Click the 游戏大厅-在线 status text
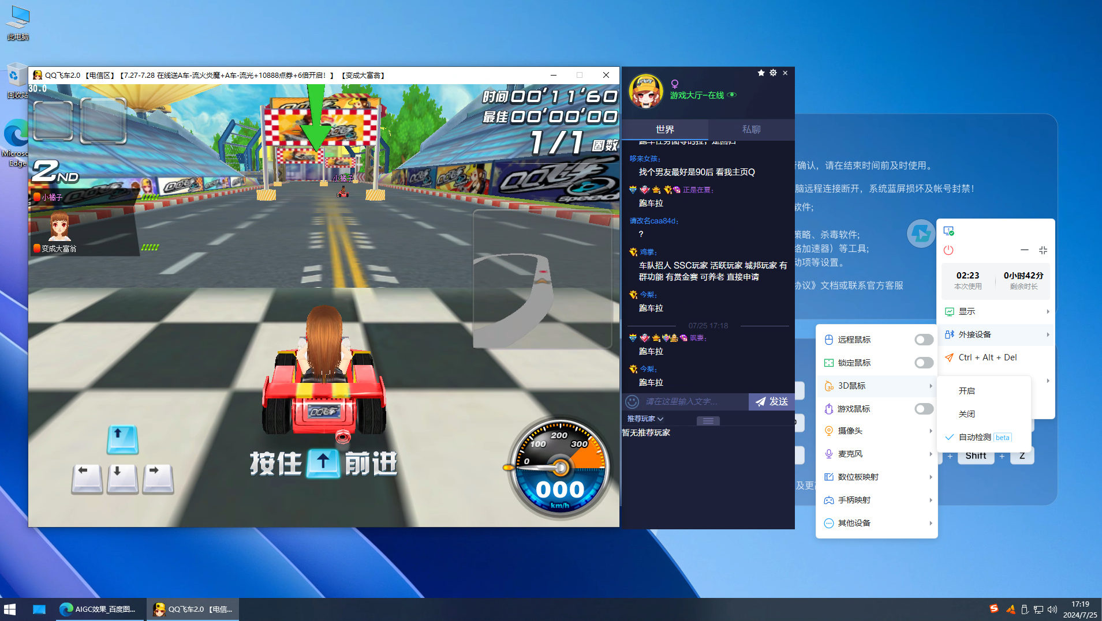 click(x=697, y=95)
